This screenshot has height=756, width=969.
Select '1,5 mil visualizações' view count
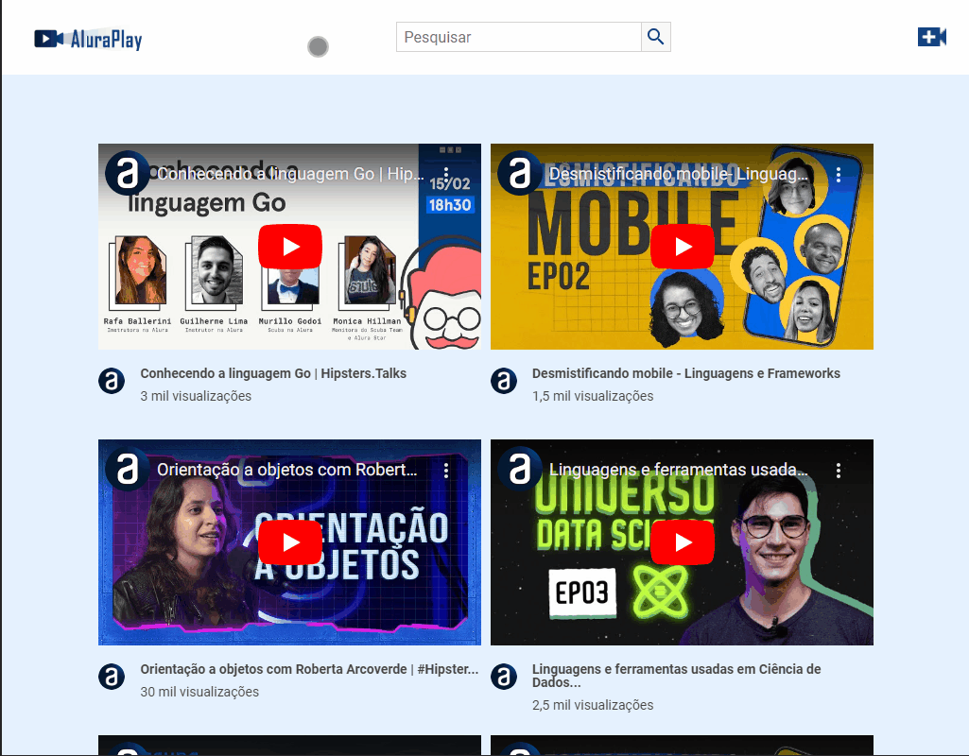coord(593,396)
